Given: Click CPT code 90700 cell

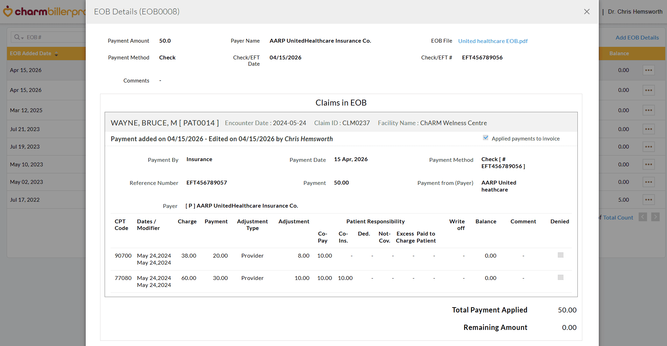Looking at the screenshot, I should click(x=123, y=256).
